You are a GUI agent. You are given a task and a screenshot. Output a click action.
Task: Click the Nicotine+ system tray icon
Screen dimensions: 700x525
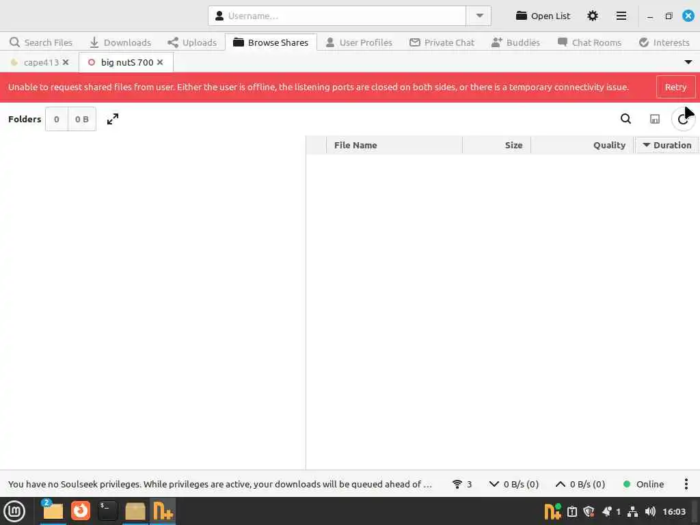click(552, 511)
